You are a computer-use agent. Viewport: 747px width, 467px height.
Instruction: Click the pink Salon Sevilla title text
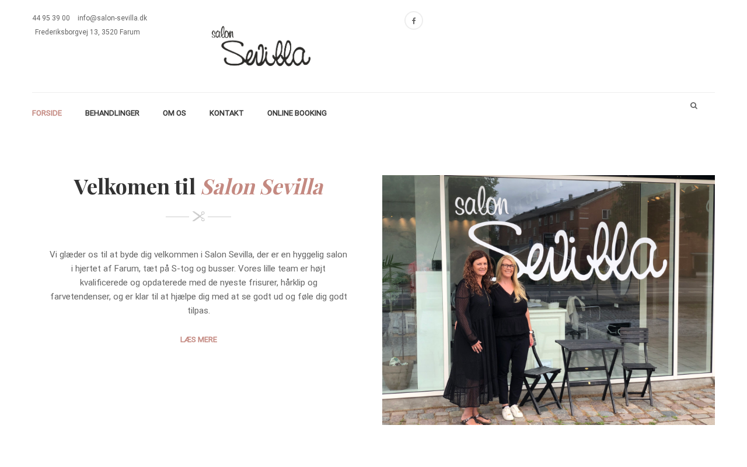262,186
